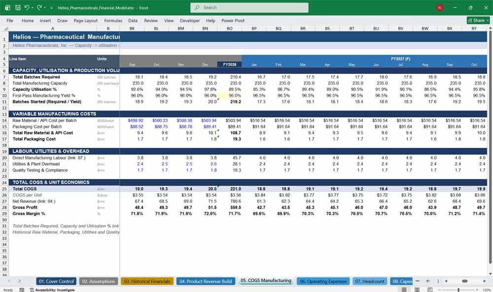The image size is (493, 292).
Task: Switch to Page Layout view icon
Action: 417,290
